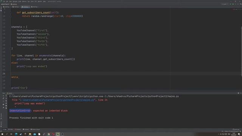
Task: Click the Python interpreter status bar widget
Action: 231,131
